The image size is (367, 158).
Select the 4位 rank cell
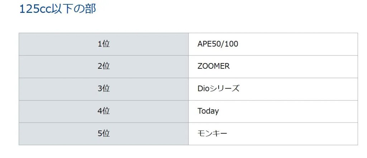click(x=104, y=111)
